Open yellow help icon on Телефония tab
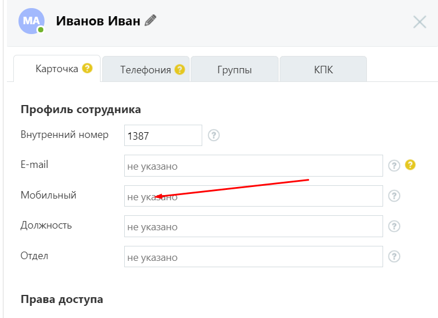Screen dimensions: 438x318 tap(180, 69)
